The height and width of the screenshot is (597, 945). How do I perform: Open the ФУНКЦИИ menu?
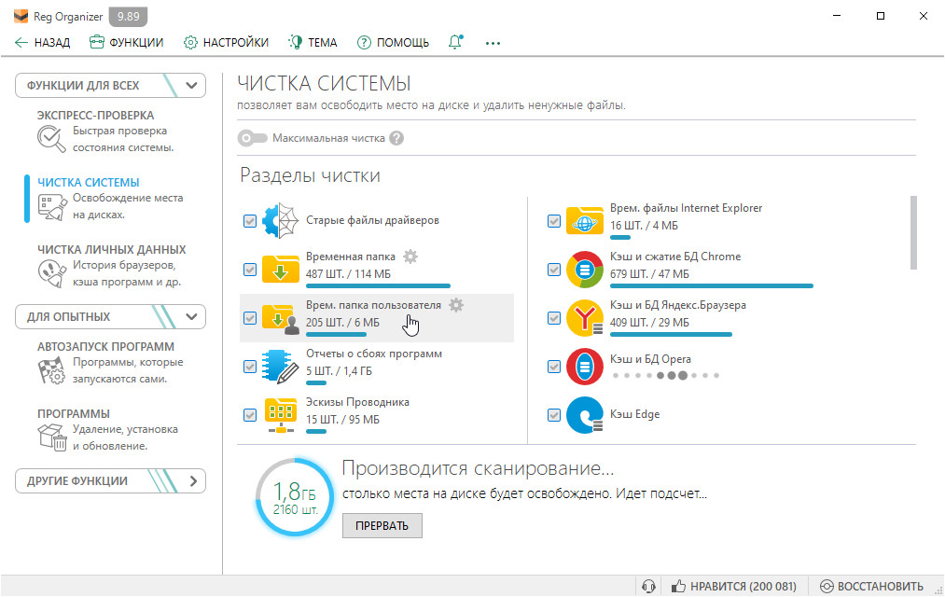(x=126, y=42)
